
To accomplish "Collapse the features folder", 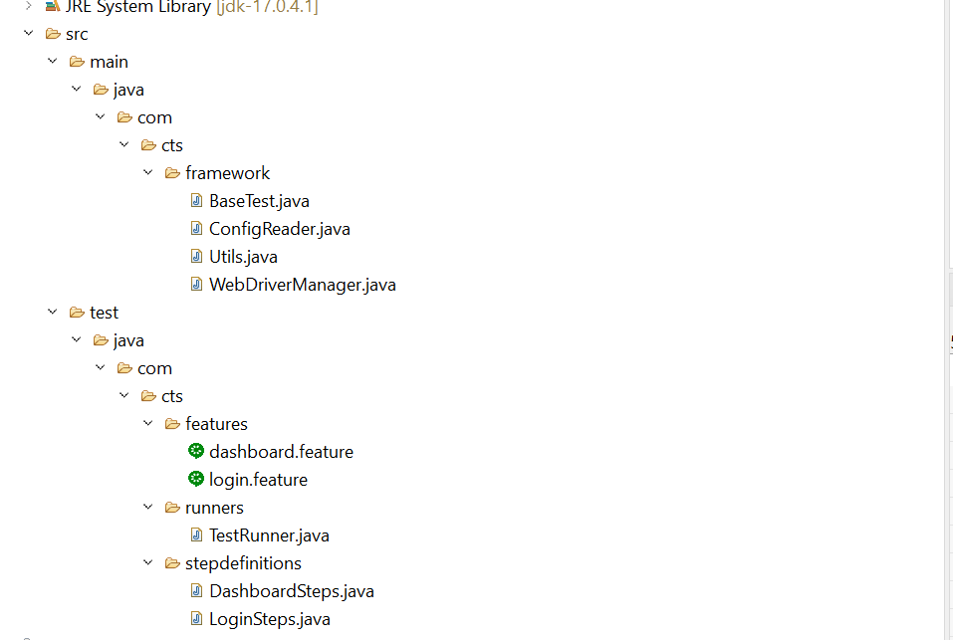I will tap(148, 423).
